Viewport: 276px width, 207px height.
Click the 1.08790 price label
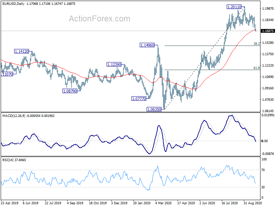point(70,91)
